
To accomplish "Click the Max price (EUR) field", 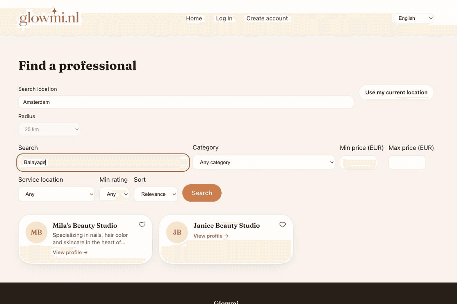I will pos(407,163).
